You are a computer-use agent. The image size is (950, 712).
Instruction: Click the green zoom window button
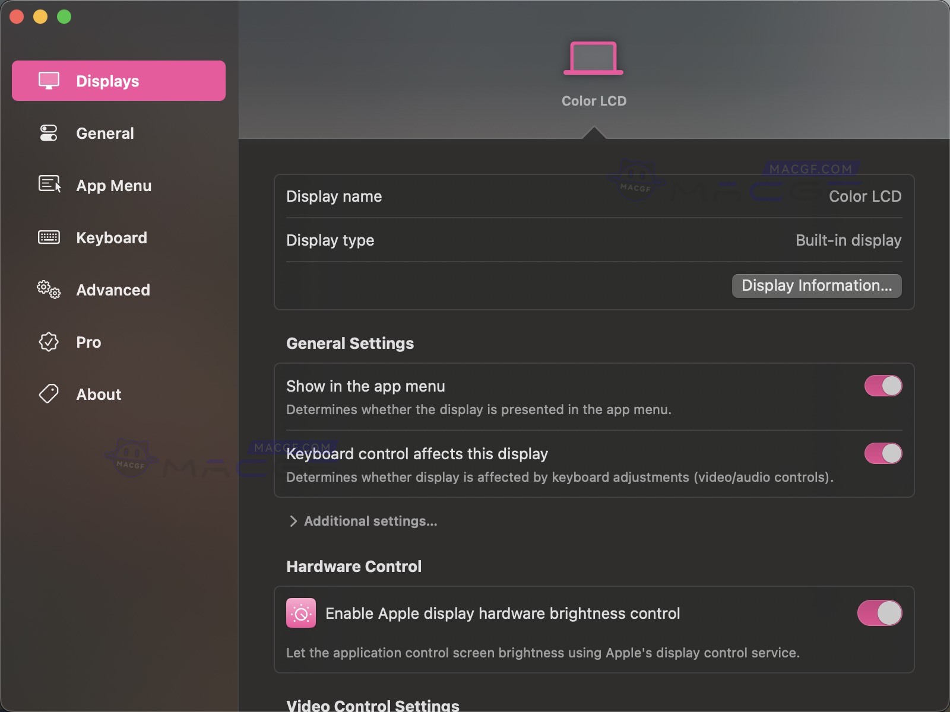click(64, 16)
